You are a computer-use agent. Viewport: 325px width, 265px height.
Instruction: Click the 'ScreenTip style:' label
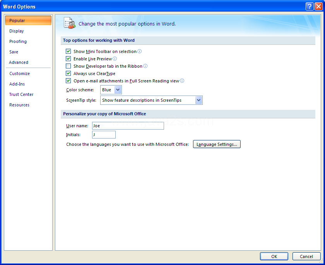81,100
